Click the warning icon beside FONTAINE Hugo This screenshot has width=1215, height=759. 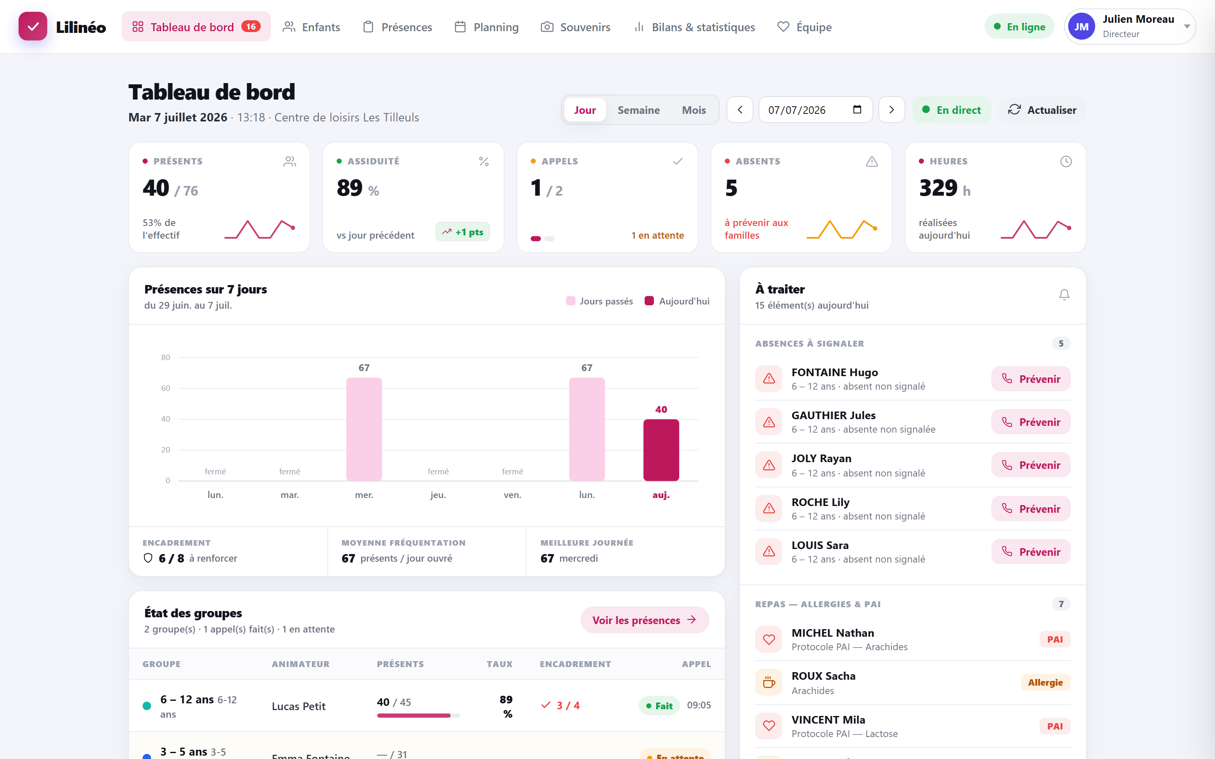(769, 379)
